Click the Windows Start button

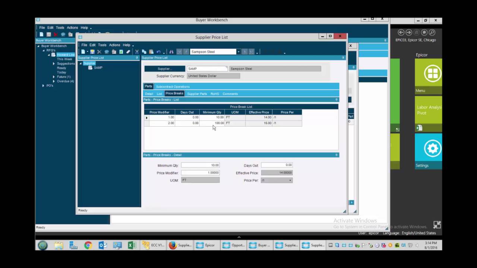[42, 245]
